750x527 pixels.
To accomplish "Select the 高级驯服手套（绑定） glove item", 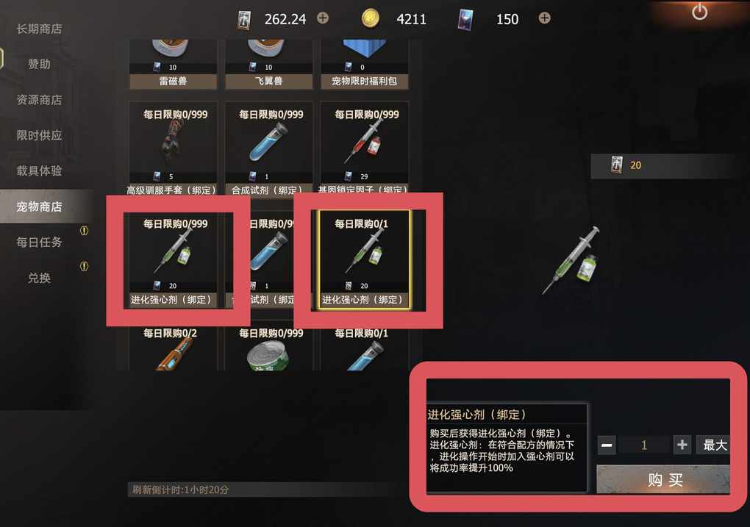I will (x=173, y=148).
